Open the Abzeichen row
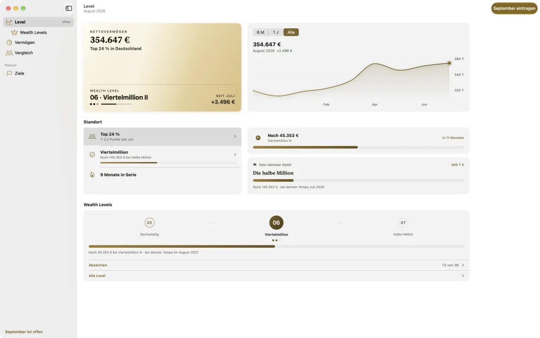 tap(276, 265)
